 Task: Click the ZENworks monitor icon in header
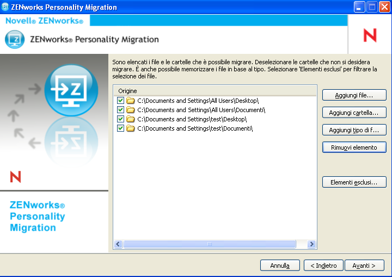tap(15, 39)
